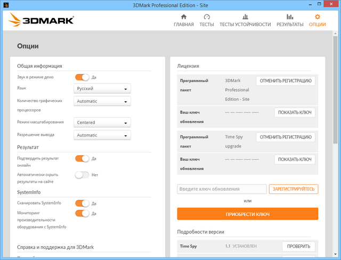Image resolution: width=341 pixels, height=260 pixels.
Task: Enable Автоматически скрыть результаты на сайте
Action: tap(82, 174)
